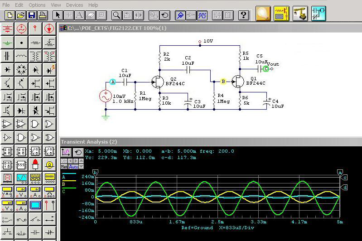362x241 pixels.
Task: Click the light bulb icon in toolbar
Action: (x=263, y=14)
